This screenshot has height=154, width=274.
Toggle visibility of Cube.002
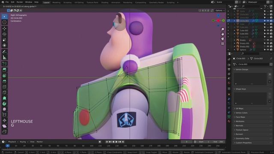[268, 30]
